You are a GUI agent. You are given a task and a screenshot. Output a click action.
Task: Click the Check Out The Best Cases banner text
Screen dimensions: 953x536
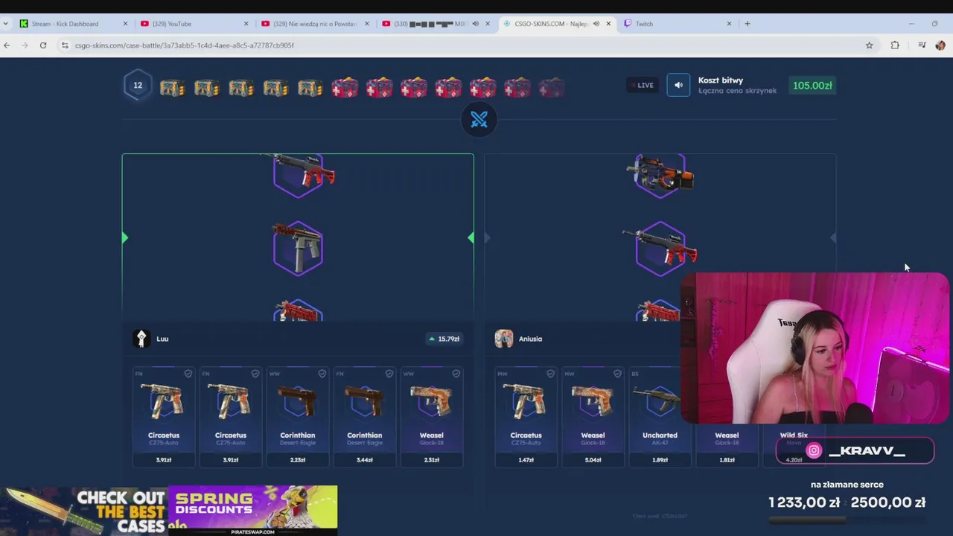121,511
